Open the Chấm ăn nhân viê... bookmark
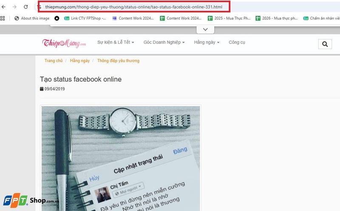This screenshot has height=211, width=340. (322, 18)
